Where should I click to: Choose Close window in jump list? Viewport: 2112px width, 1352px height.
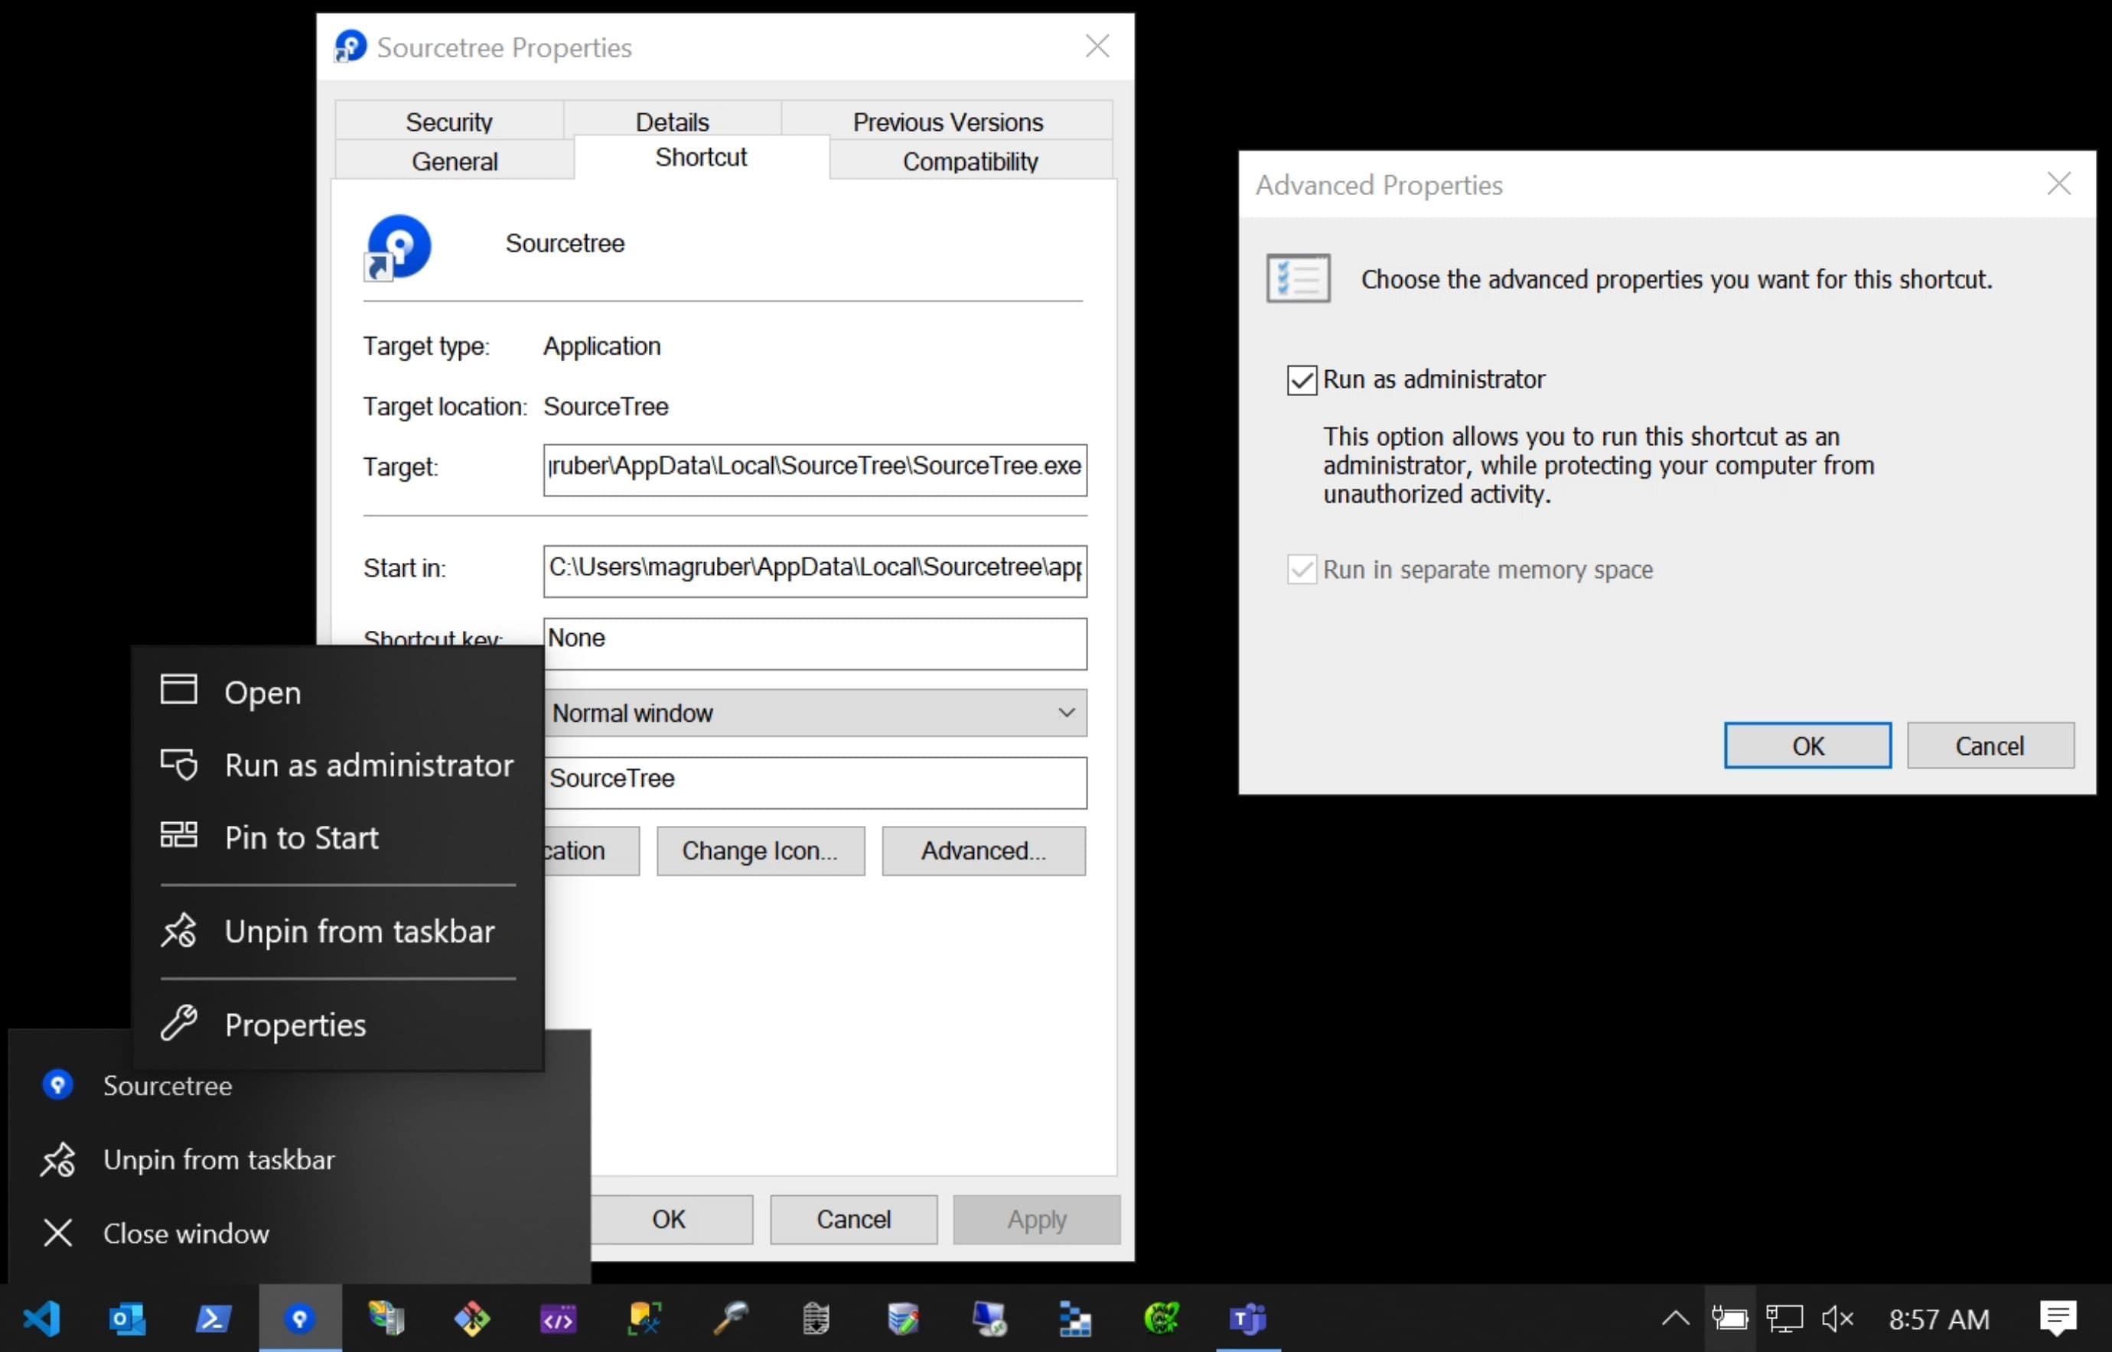pos(298,1233)
